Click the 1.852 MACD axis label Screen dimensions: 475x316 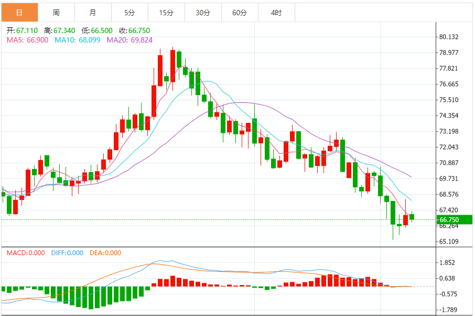coord(447,262)
